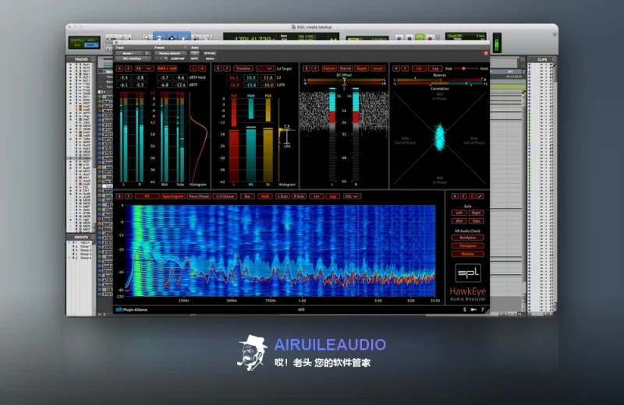The height and width of the screenshot is (405, 624).
Task: Open SPL HawkEye plugin selector dropdown
Action: (x=133, y=58)
